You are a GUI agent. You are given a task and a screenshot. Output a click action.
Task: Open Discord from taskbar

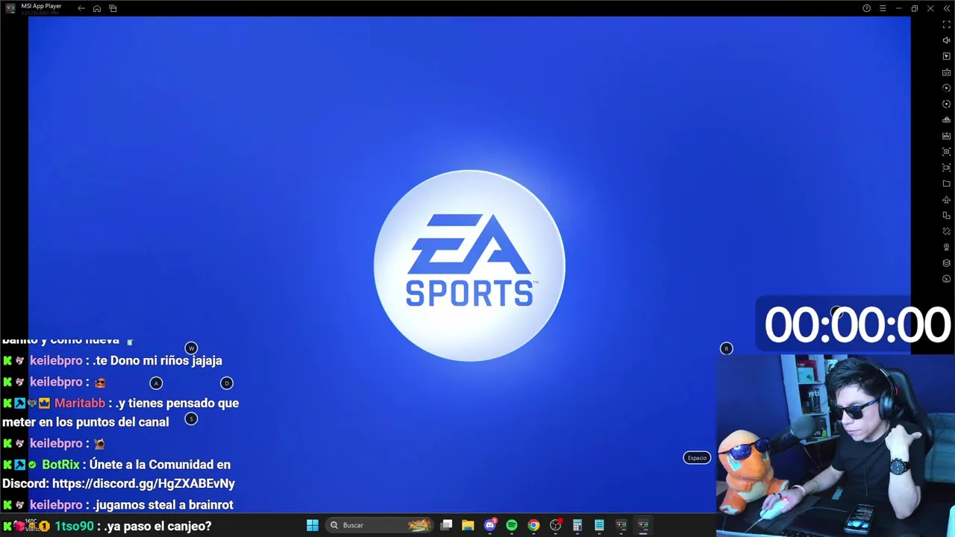[x=490, y=525]
